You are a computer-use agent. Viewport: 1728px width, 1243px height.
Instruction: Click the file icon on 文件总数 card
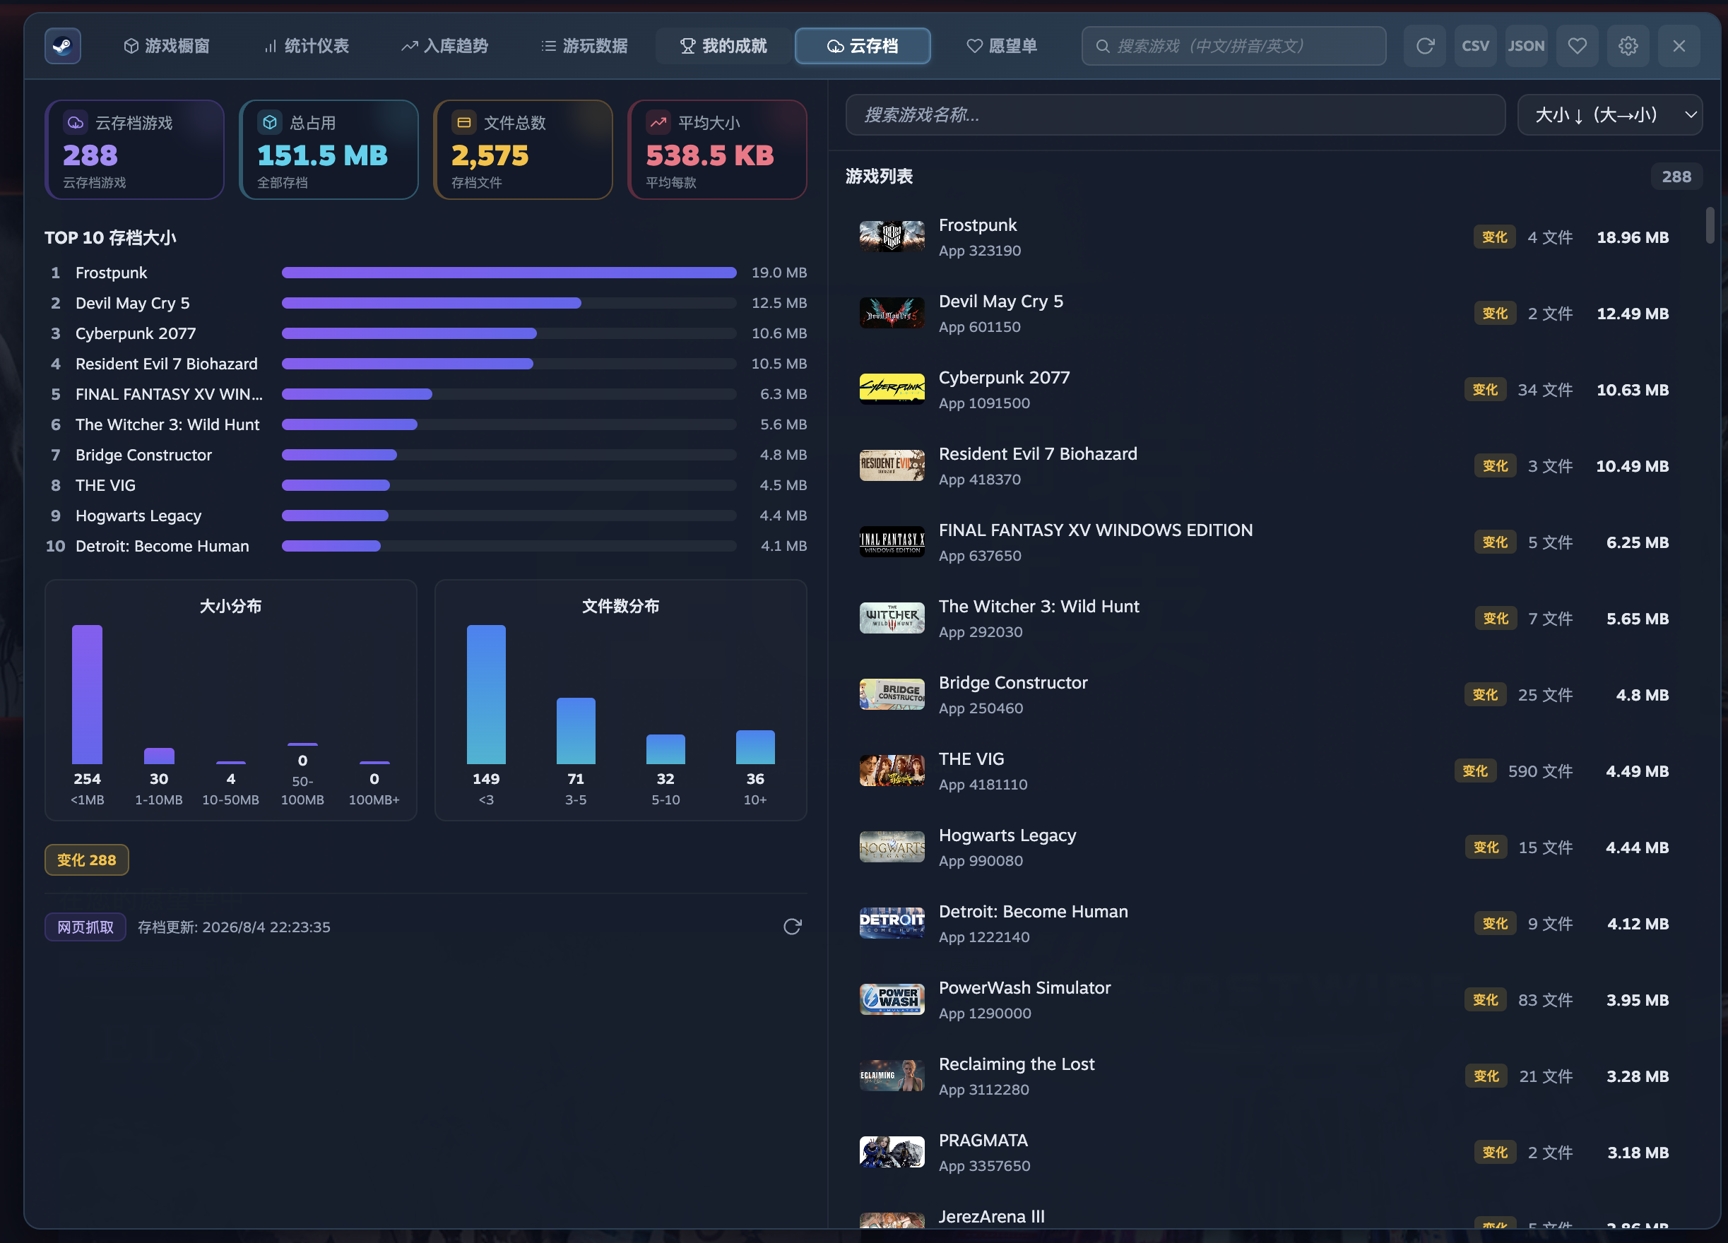[464, 122]
